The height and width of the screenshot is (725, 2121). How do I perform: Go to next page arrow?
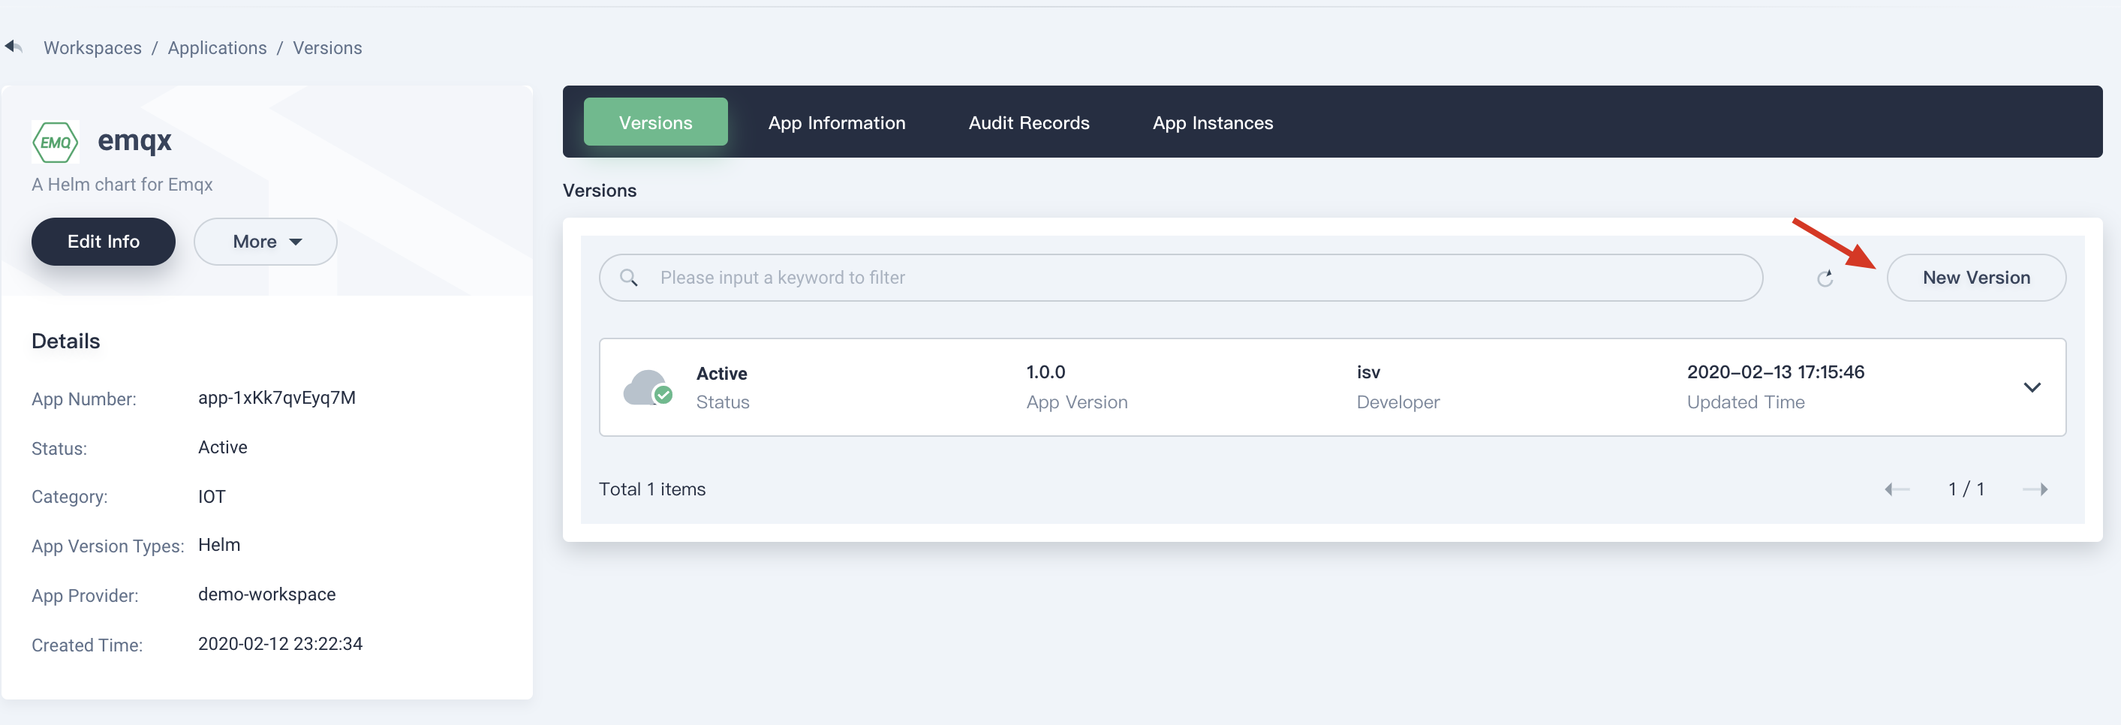(2035, 489)
